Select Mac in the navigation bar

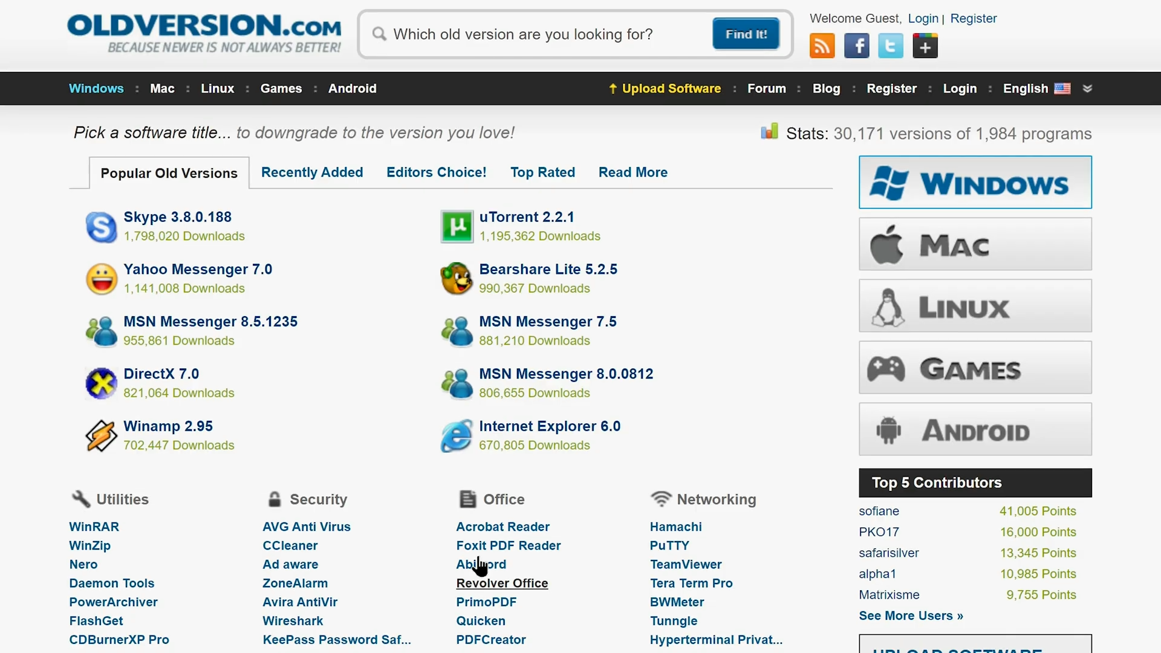(162, 88)
